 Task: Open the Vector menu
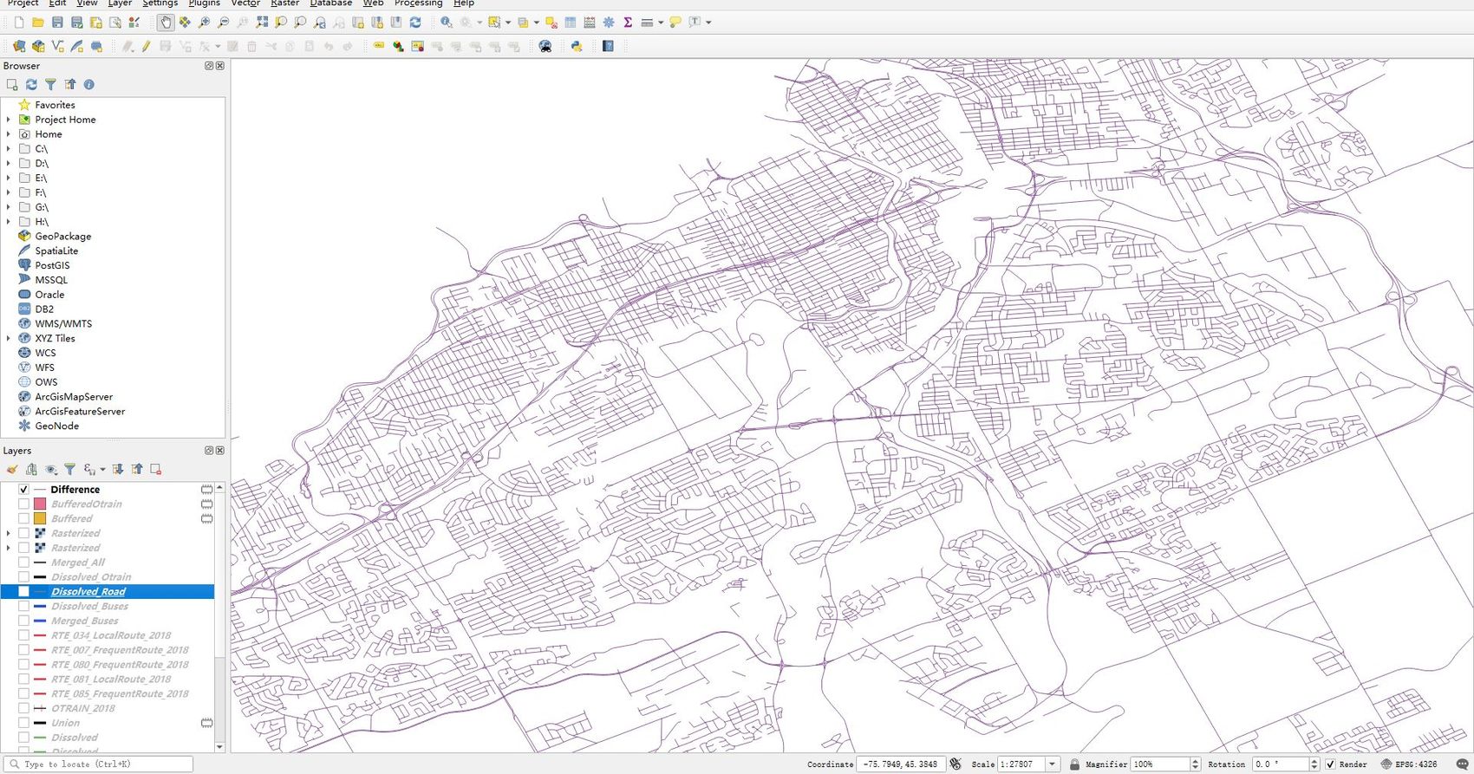(x=245, y=3)
